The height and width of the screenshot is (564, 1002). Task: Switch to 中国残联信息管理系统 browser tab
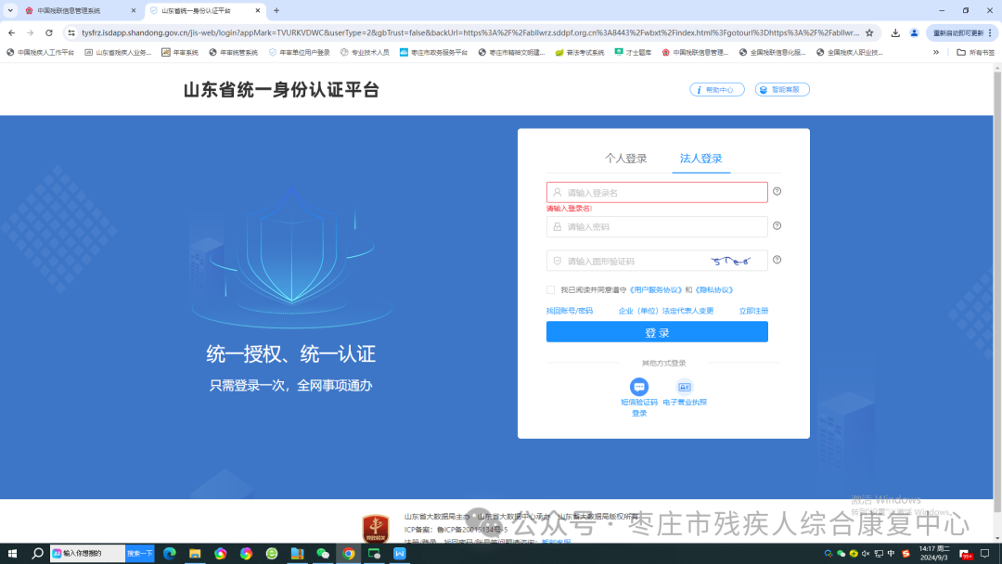80,11
